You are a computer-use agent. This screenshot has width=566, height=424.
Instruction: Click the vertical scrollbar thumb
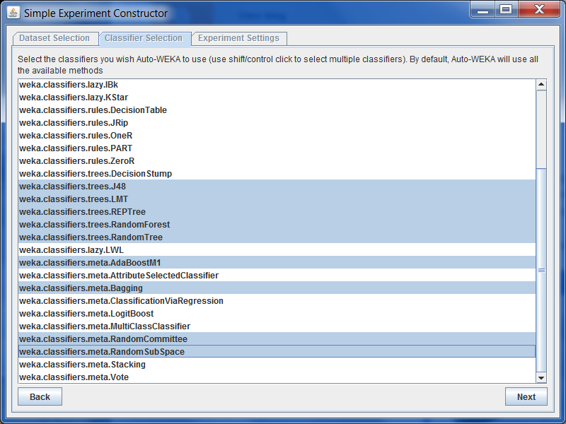point(541,270)
